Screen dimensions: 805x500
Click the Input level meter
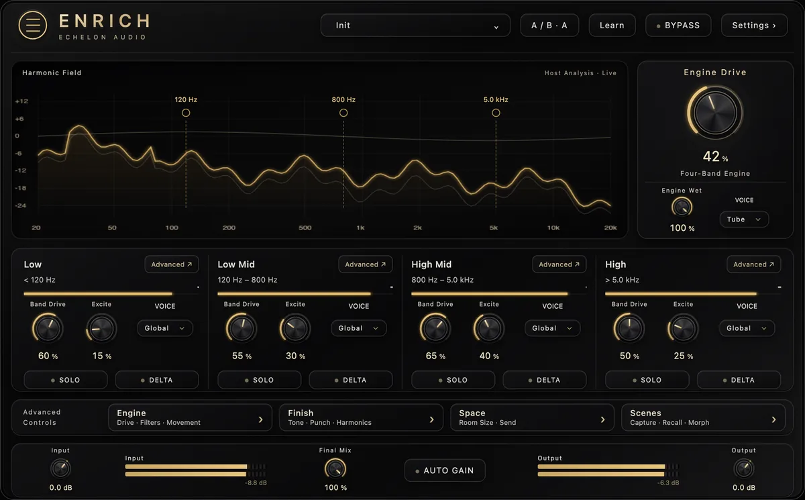coord(195,470)
